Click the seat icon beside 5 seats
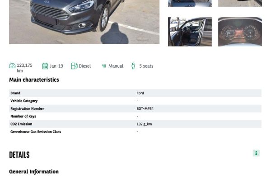 tap(133, 66)
